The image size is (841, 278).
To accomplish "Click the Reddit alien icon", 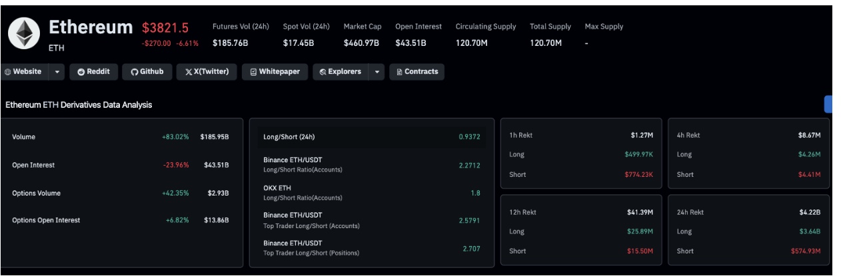I will coord(82,72).
